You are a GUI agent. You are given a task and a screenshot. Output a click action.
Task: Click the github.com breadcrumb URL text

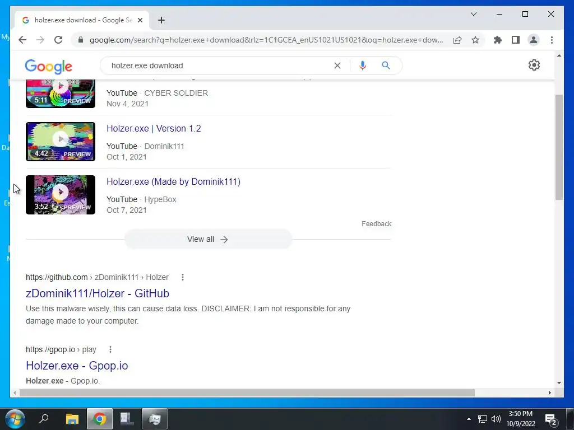coord(97,277)
